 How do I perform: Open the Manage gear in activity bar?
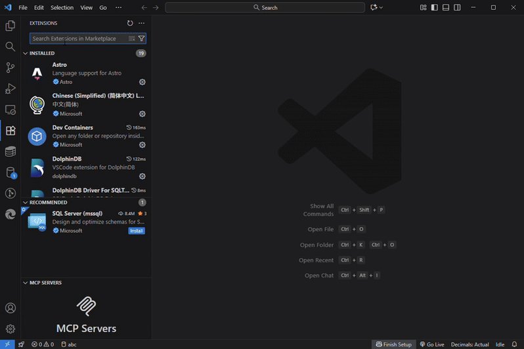[x=11, y=329]
